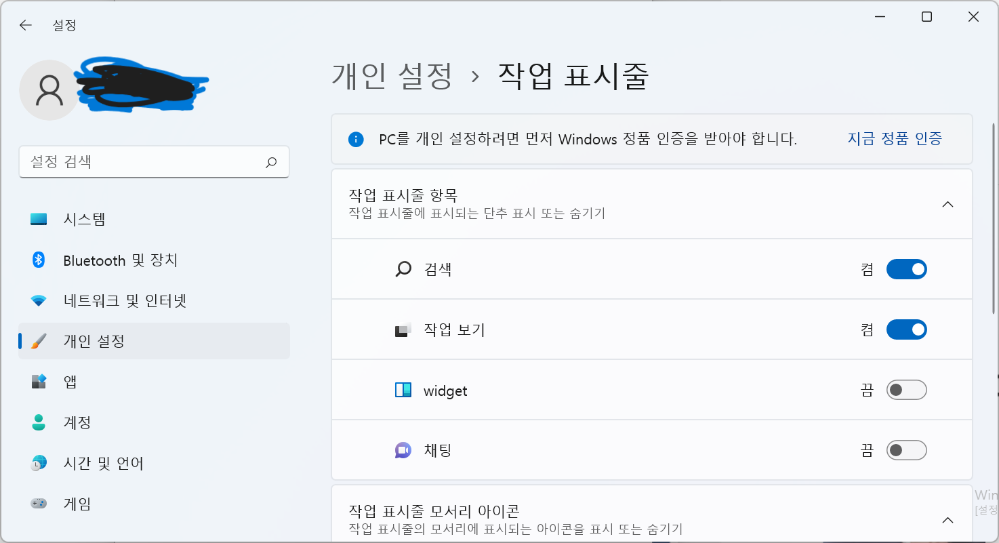The image size is (999, 543).
Task: Click the 지금 정품 인증 link
Action: point(895,139)
